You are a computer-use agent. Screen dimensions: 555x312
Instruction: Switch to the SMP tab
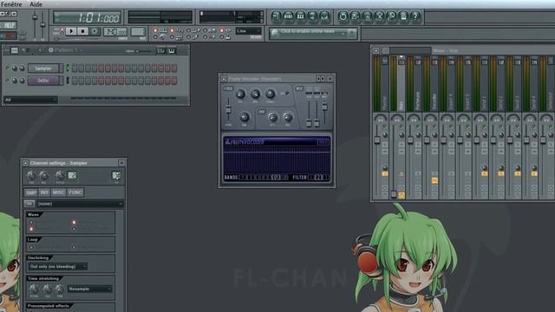point(31,192)
